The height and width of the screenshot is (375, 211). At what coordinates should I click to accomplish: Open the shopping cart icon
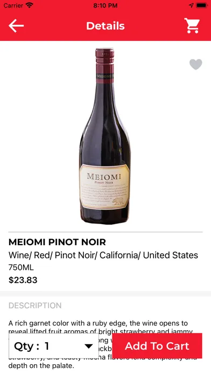tap(192, 25)
